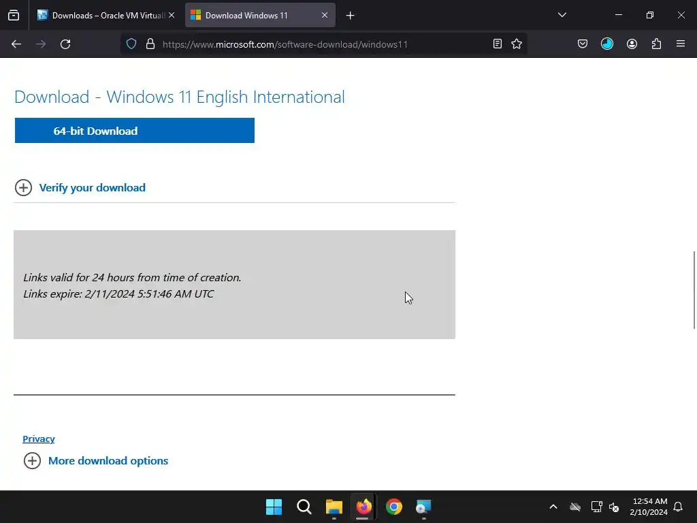This screenshot has width=697, height=523.
Task: Open Firefox View recent browsing icon
Action: [x=14, y=16]
